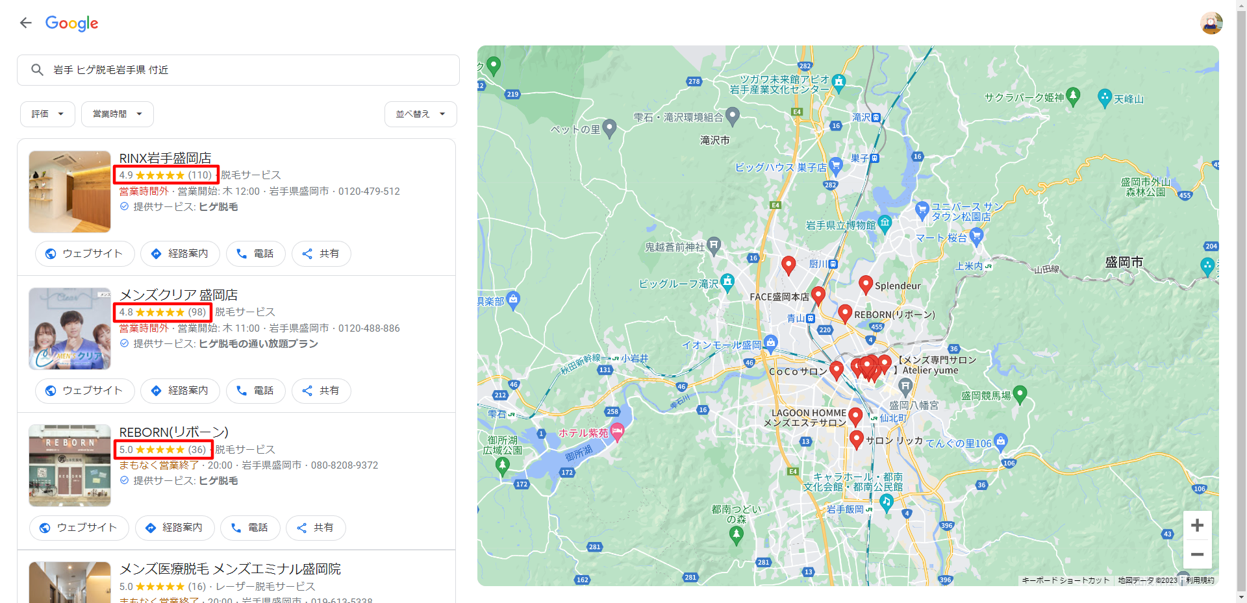The image size is (1247, 603).
Task: Click the メンズクリア rating 4.8 (98) text
Action: pos(162,312)
